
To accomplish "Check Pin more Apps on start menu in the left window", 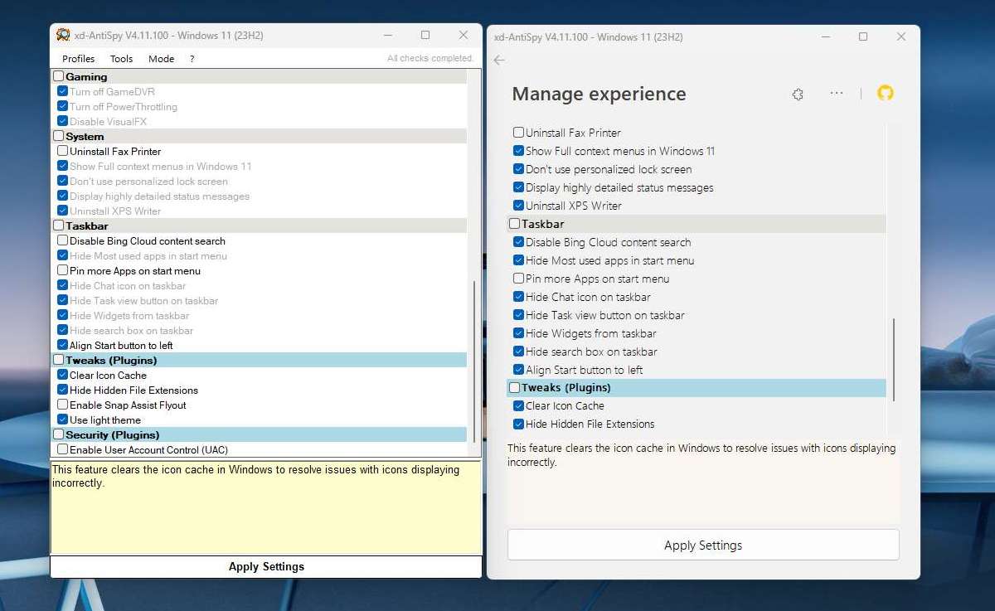I will click(x=63, y=270).
